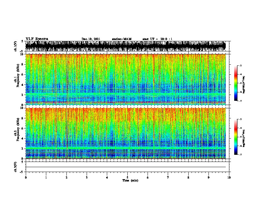Click the 'station=MAM' label
Image resolution: width=258 pixels, height=199 pixels.
(122, 39)
